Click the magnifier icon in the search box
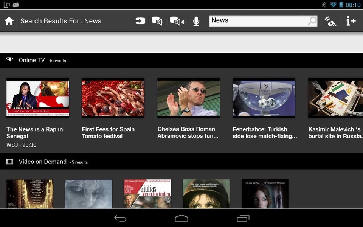 click(312, 21)
